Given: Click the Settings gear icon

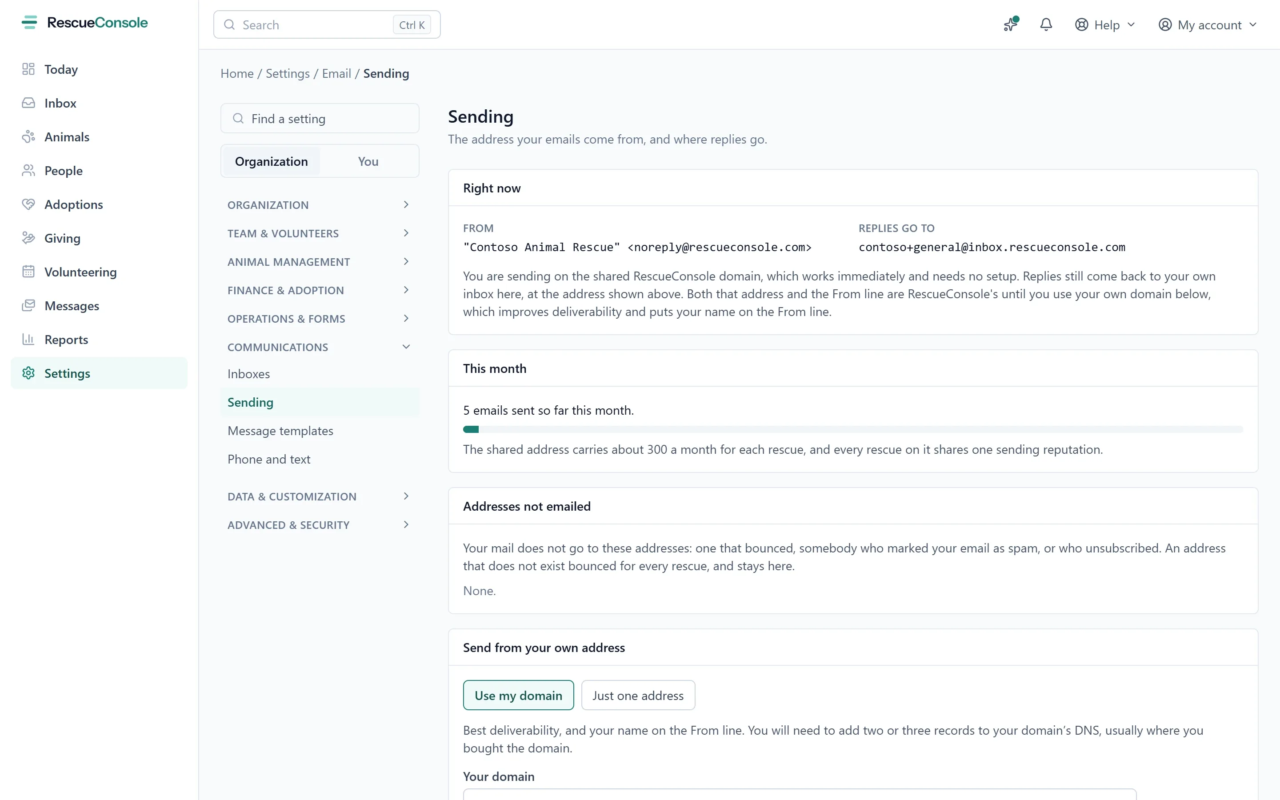Looking at the screenshot, I should [28, 373].
